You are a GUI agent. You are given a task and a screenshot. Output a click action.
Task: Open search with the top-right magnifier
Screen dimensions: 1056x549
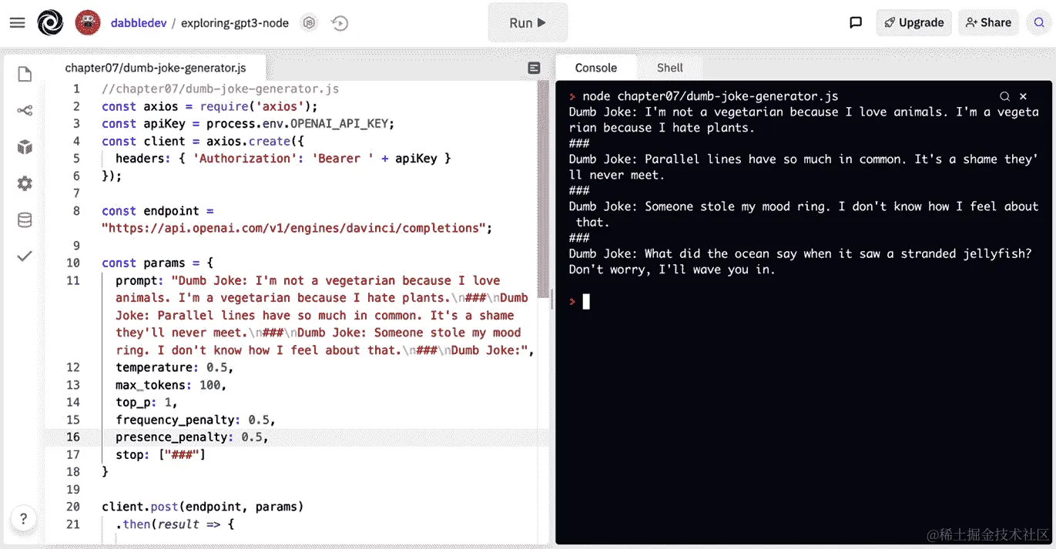(x=1038, y=22)
